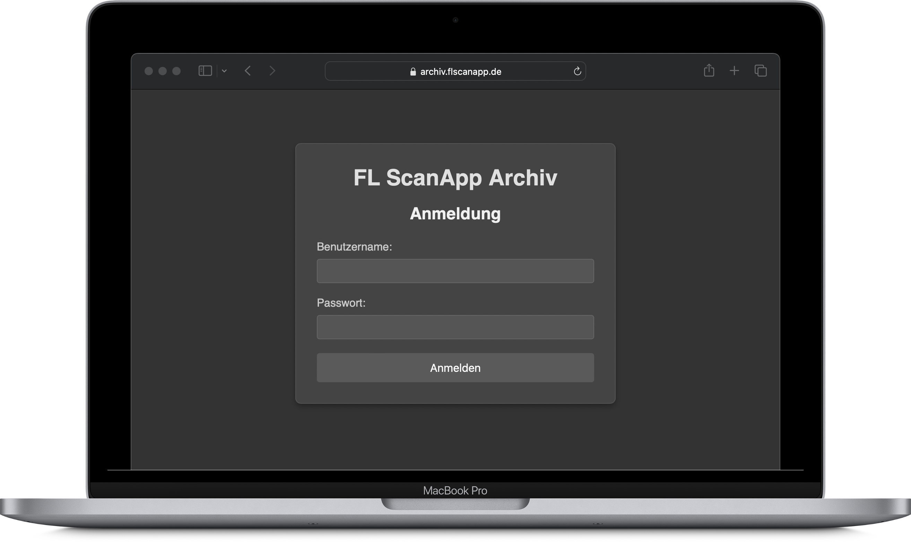Go forward with the forward arrow

(x=272, y=71)
